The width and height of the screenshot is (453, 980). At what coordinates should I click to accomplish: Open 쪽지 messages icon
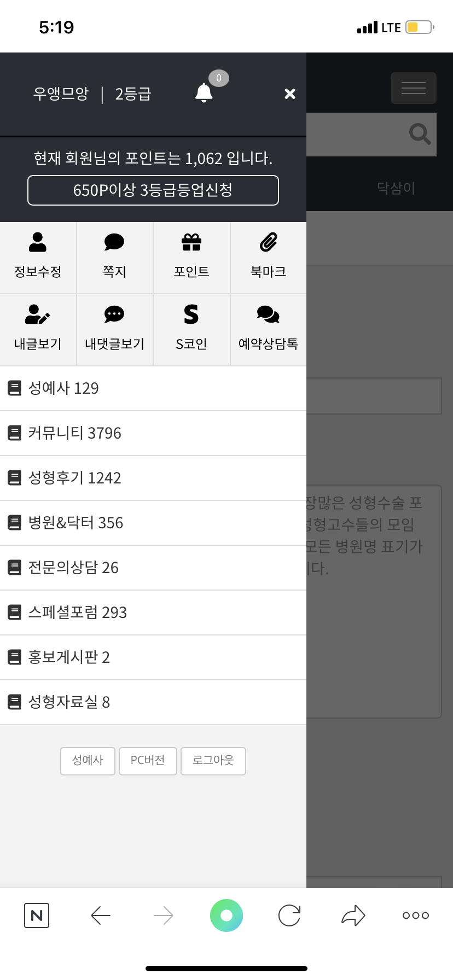[x=114, y=242]
